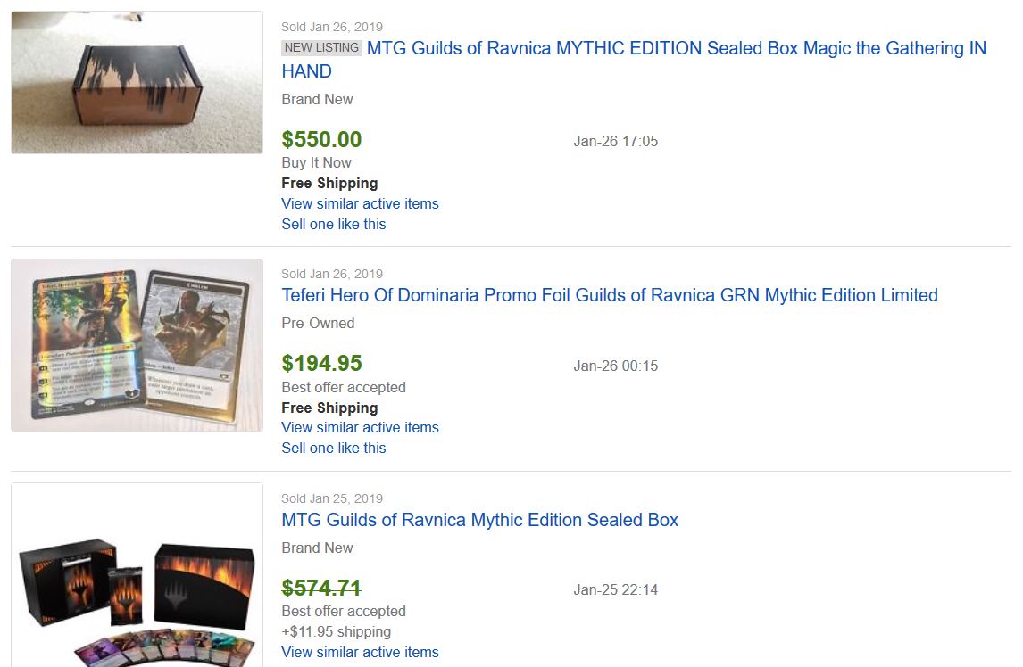Open the MYTHIC EDITION Sealed Box IN HAND listing title
The height and width of the screenshot is (667, 1023).
(676, 49)
